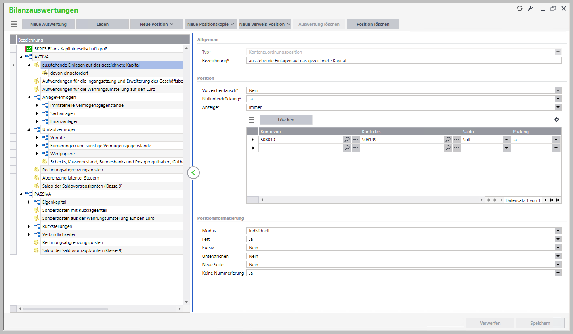Click the Bezeichnung text field
The height and width of the screenshot is (334, 573).
403,61
